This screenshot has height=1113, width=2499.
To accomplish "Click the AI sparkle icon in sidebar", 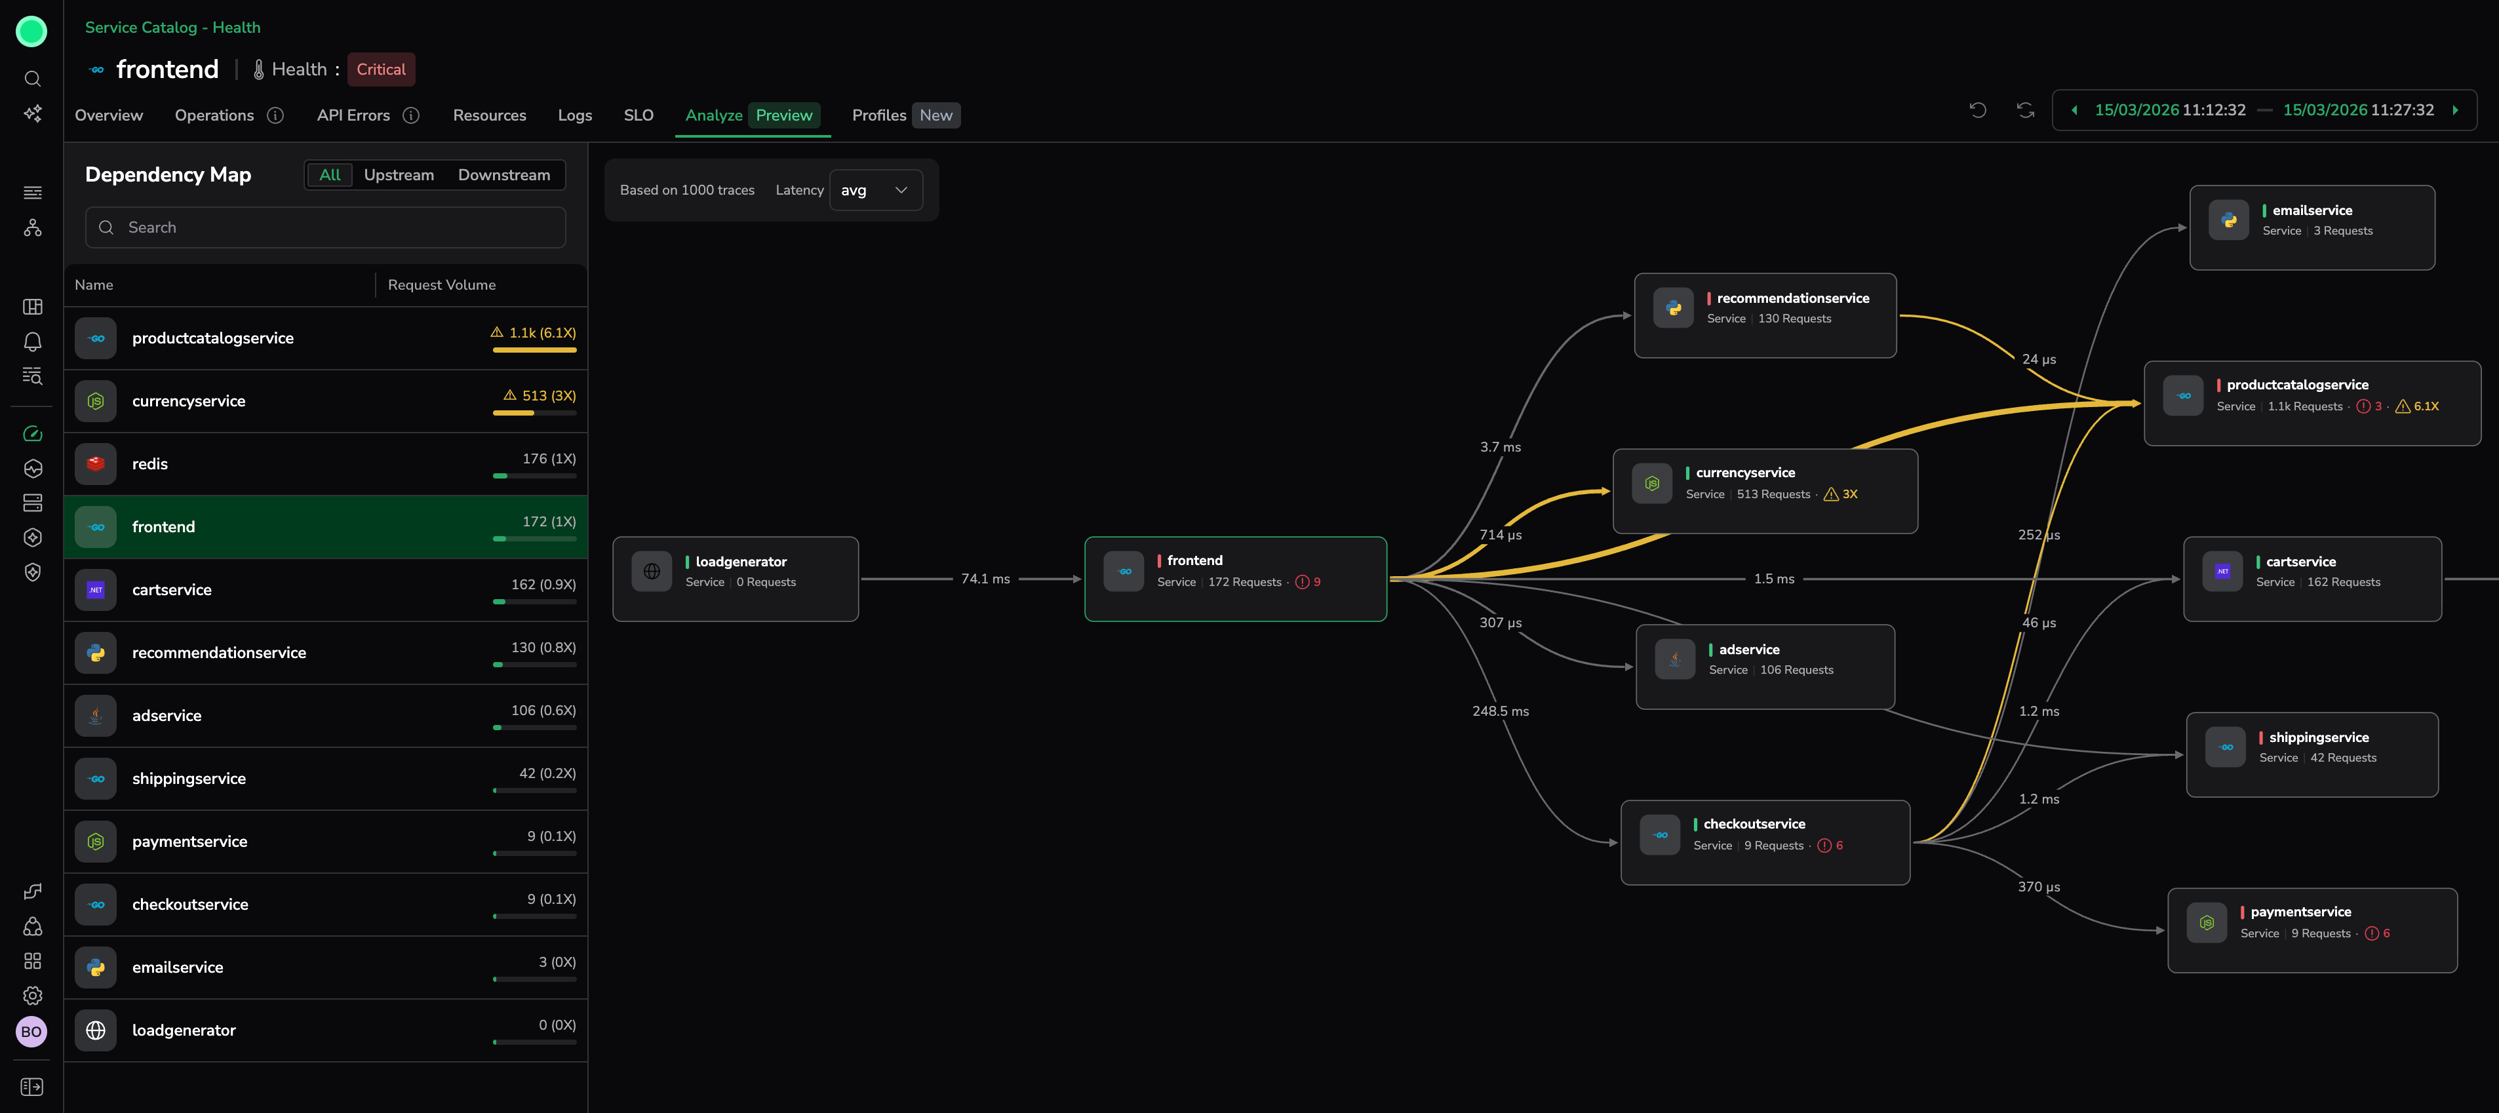I will (32, 113).
